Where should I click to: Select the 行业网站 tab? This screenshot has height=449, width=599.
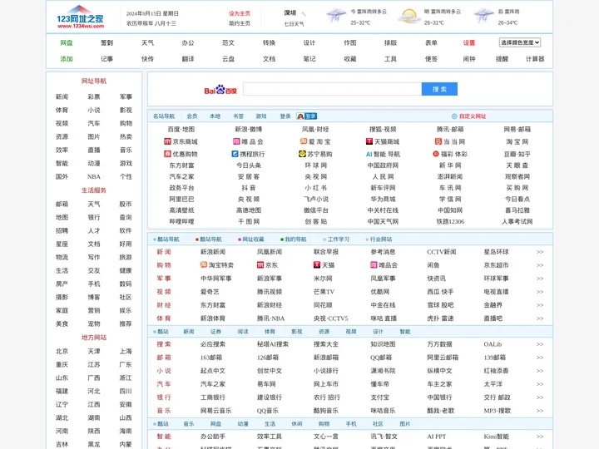click(x=381, y=239)
